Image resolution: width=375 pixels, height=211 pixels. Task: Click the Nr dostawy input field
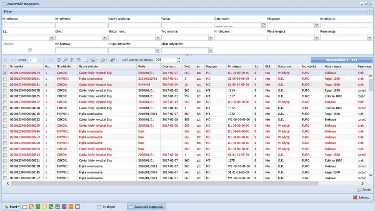coord(81,50)
